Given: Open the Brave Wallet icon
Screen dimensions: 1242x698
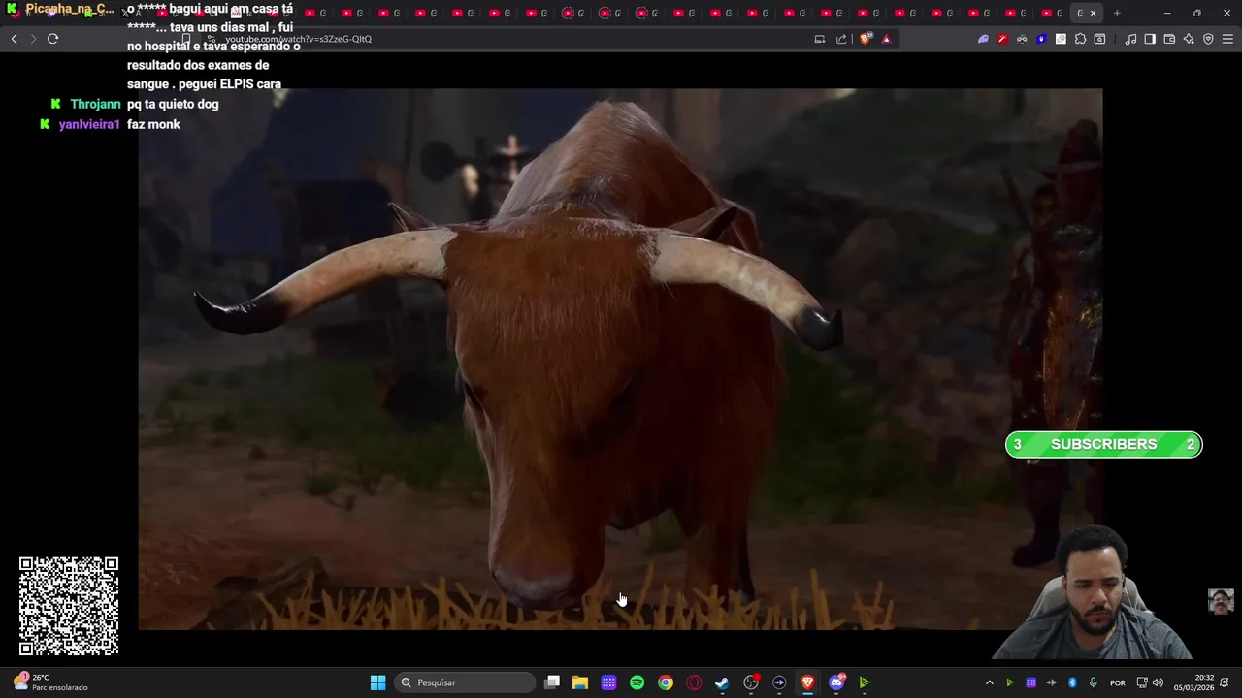Looking at the screenshot, I should tap(1169, 39).
